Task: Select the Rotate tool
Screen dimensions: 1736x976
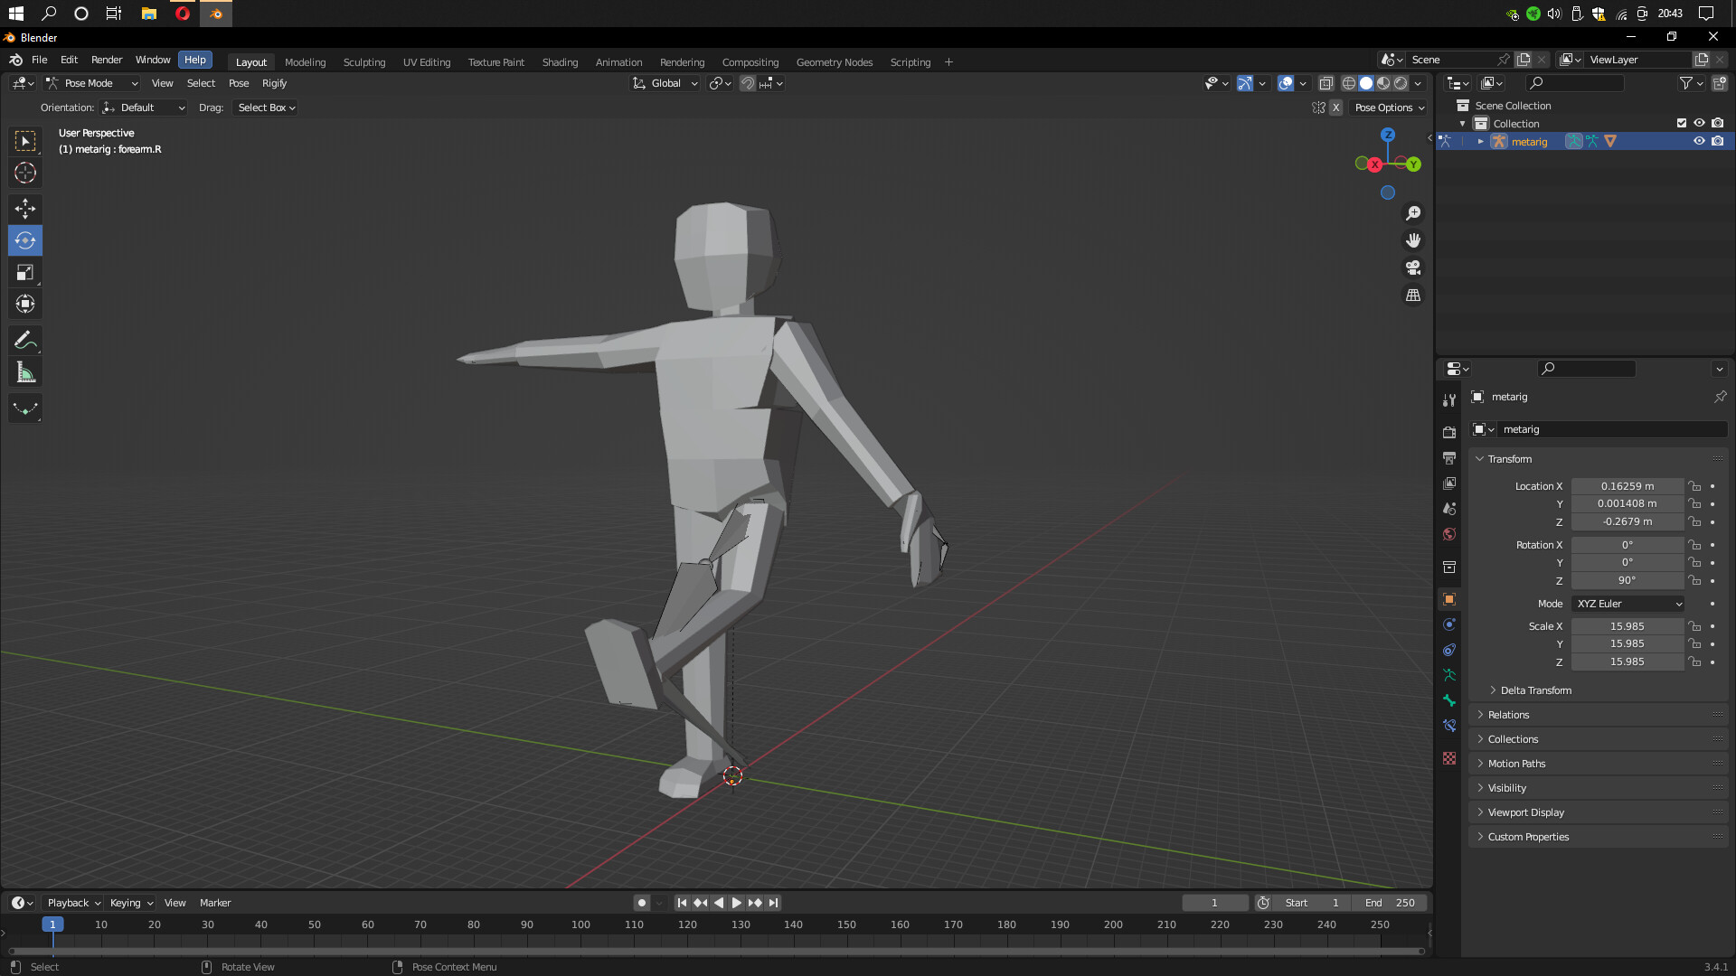Action: [25, 240]
